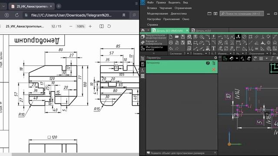Expand the Геометрия toolbar group dropdown
This screenshot has height=156, width=278.
[x=206, y=53]
